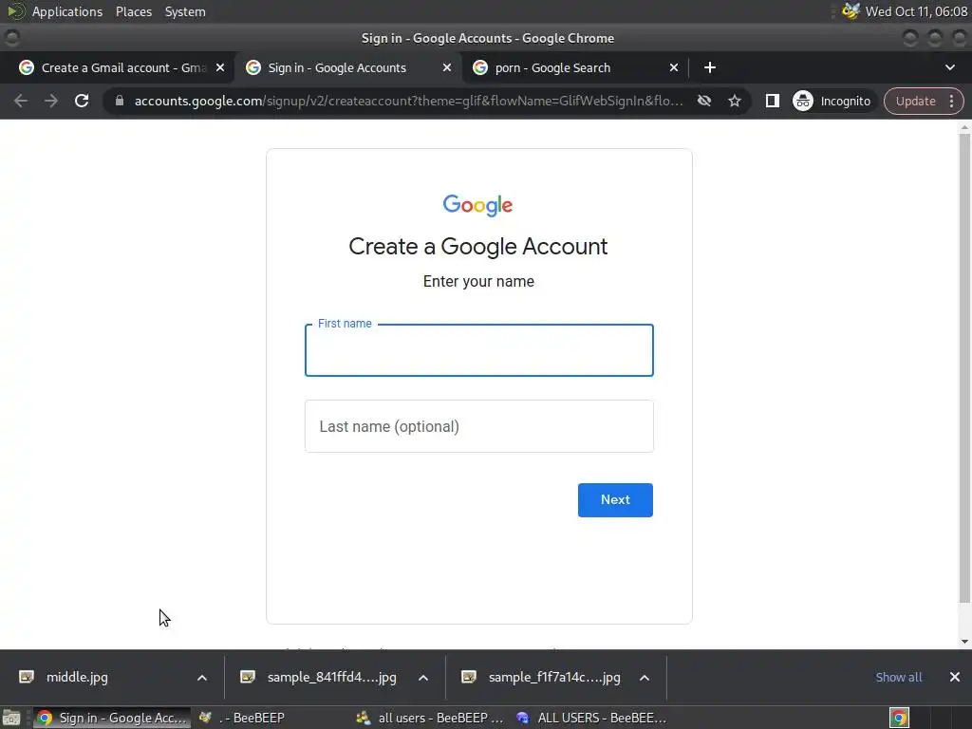Open the Chrome side panel icon
This screenshot has width=972, height=729.
coord(773,101)
